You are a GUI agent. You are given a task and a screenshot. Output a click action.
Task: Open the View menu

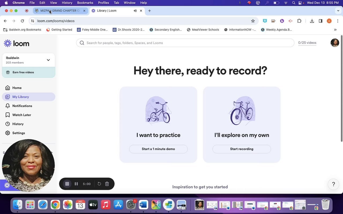click(53, 3)
